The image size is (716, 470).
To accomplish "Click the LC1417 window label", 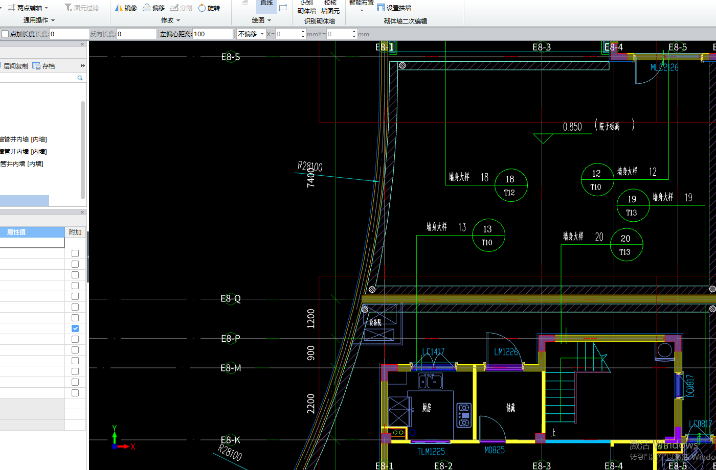I will click(x=433, y=351).
